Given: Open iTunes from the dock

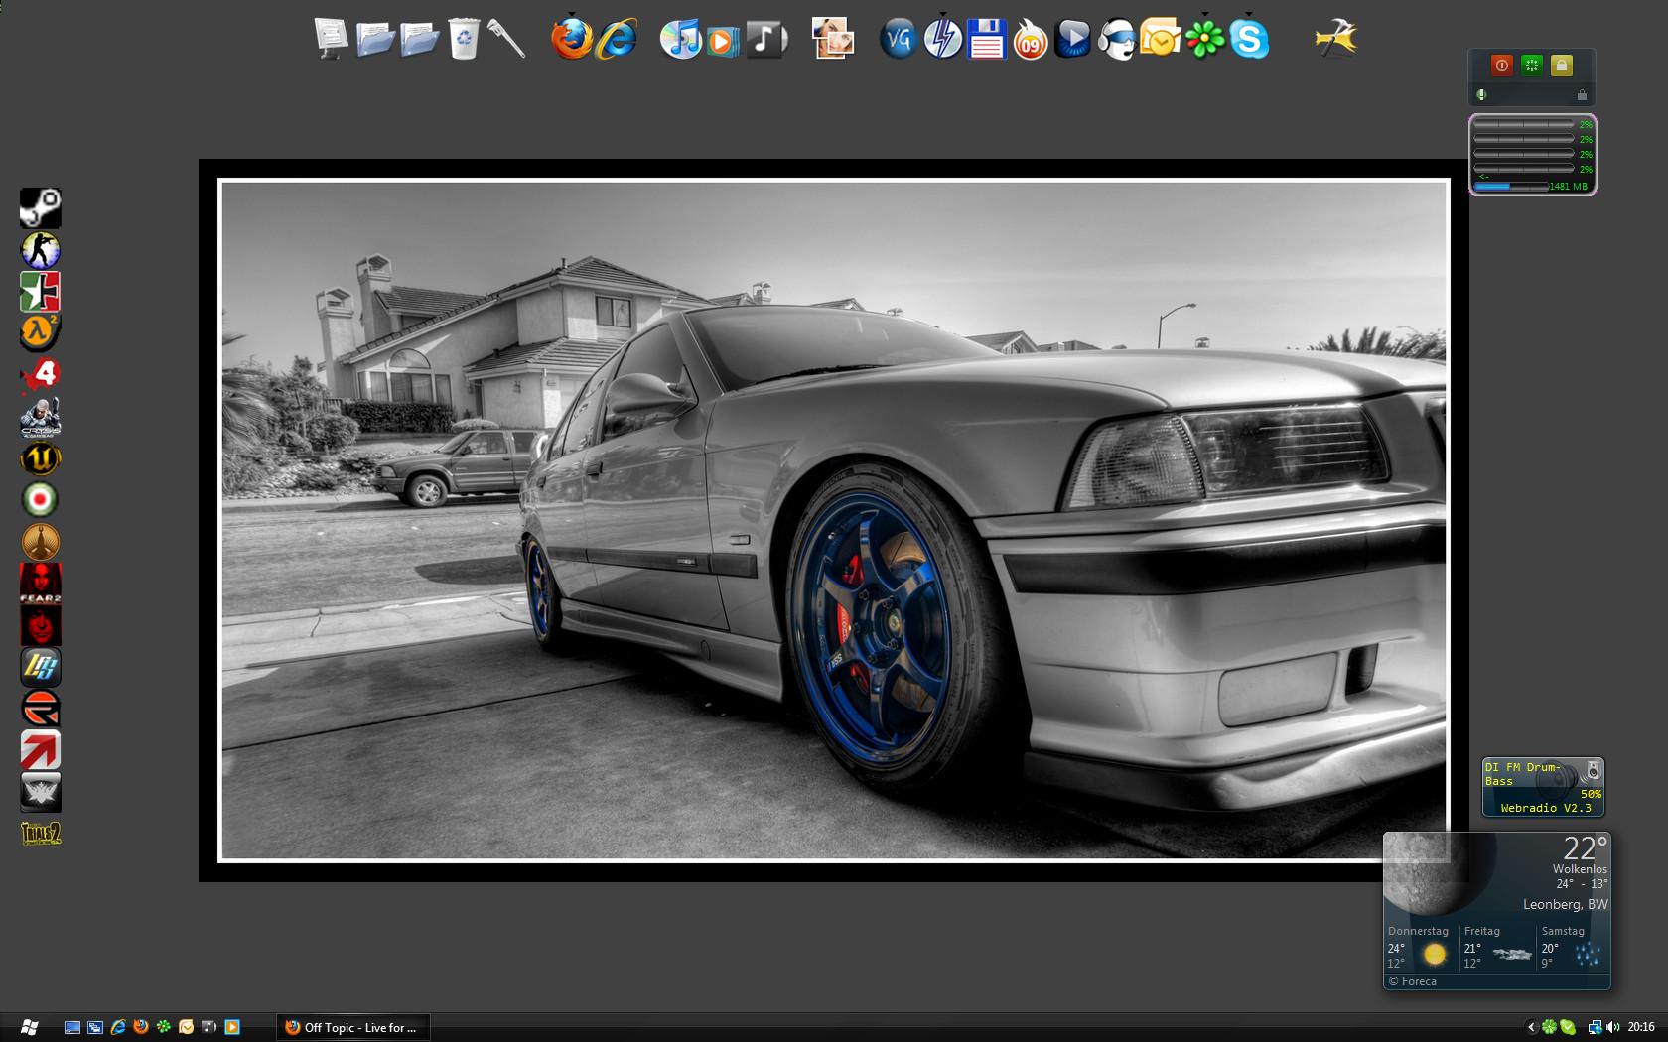Looking at the screenshot, I should 681,39.
